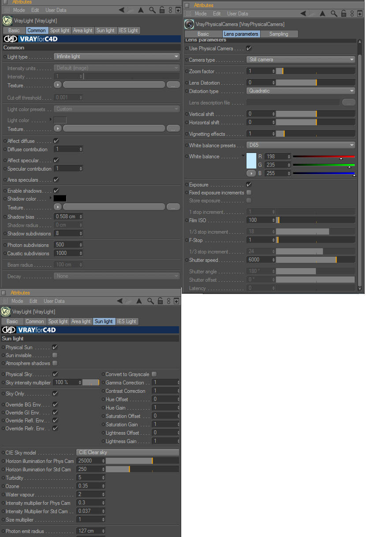Click new-panel plus icon in Sun light Attributes panel
The height and width of the screenshot is (537, 366).
(176, 301)
